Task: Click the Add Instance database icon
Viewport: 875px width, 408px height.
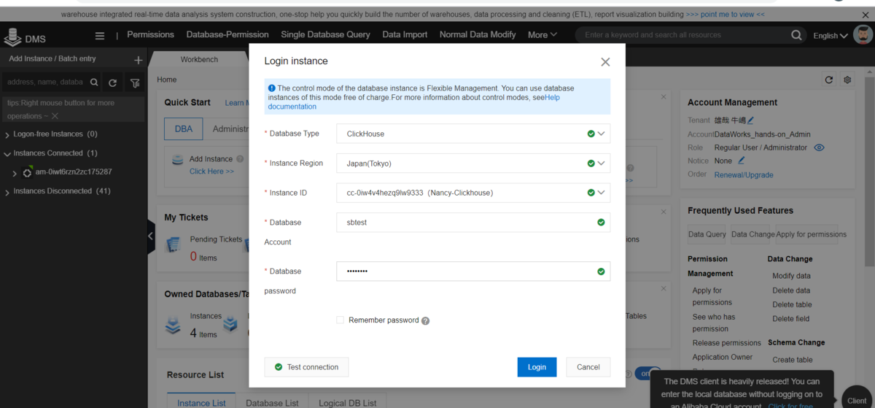Action: [x=177, y=160]
